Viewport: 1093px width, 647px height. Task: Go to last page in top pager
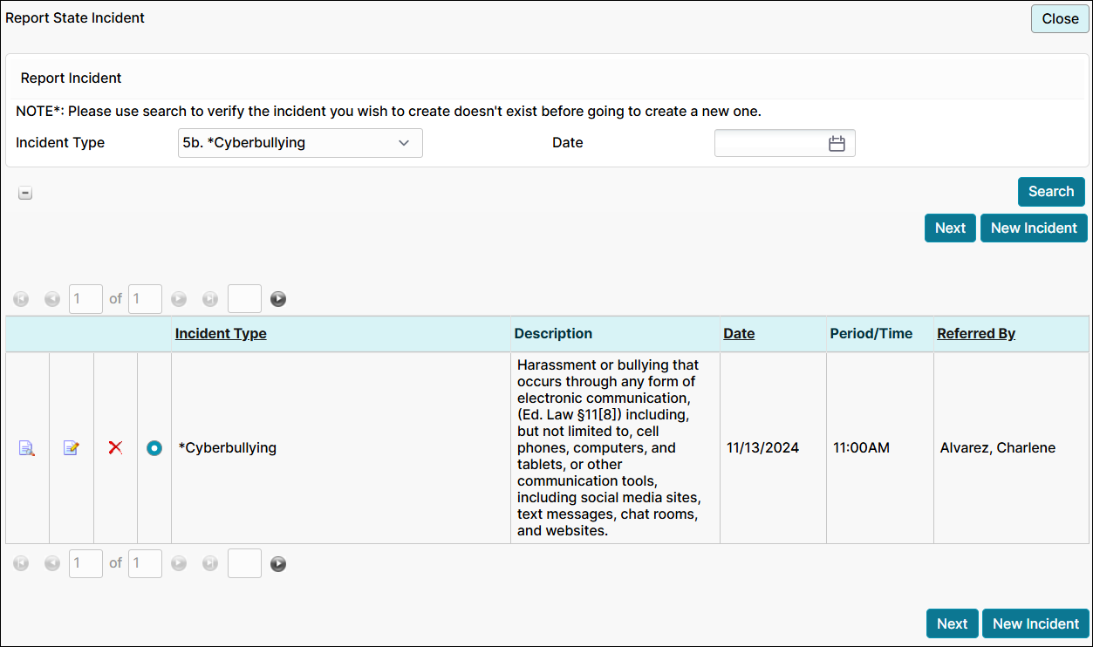click(x=210, y=299)
